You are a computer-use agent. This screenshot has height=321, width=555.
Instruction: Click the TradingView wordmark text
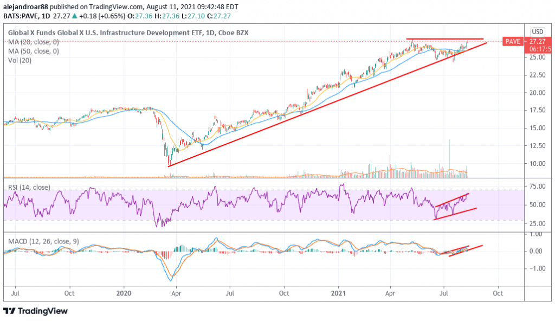(x=42, y=311)
